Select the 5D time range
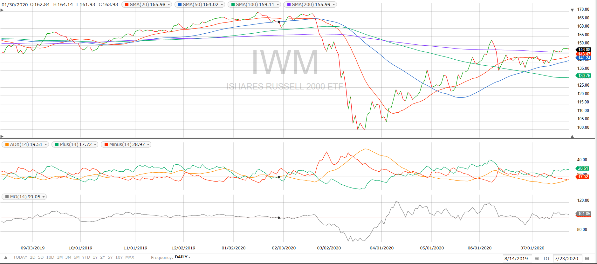This screenshot has height=264, width=597. pos(41,257)
